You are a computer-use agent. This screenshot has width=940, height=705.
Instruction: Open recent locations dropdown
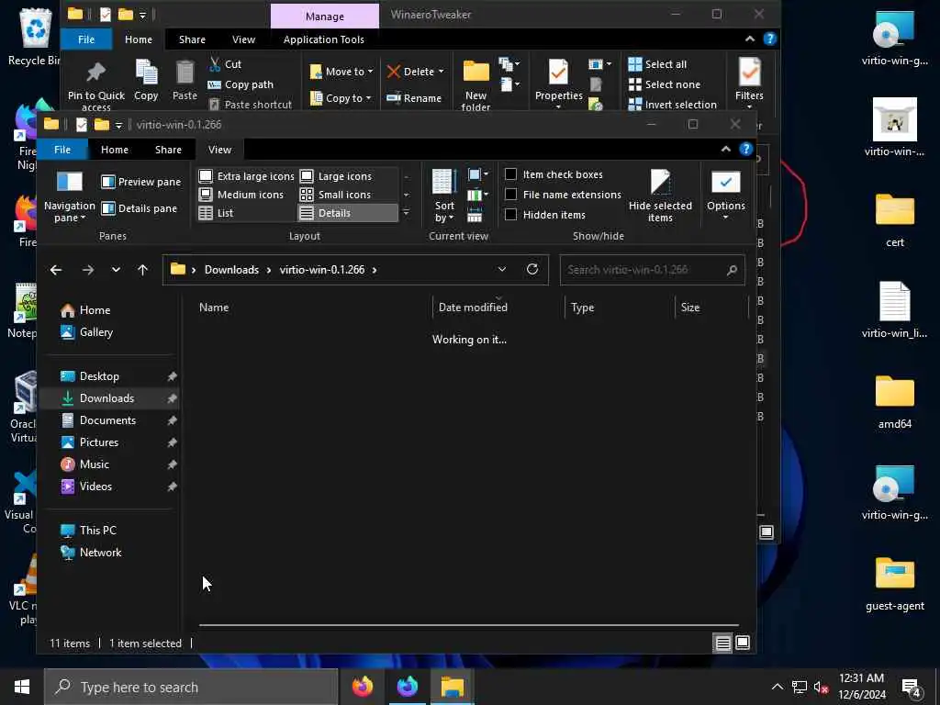click(116, 270)
